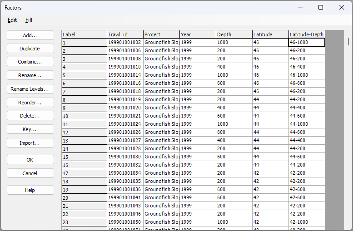Select the Depth column header
Screen dimensions: 353x231
[x=234, y=34]
